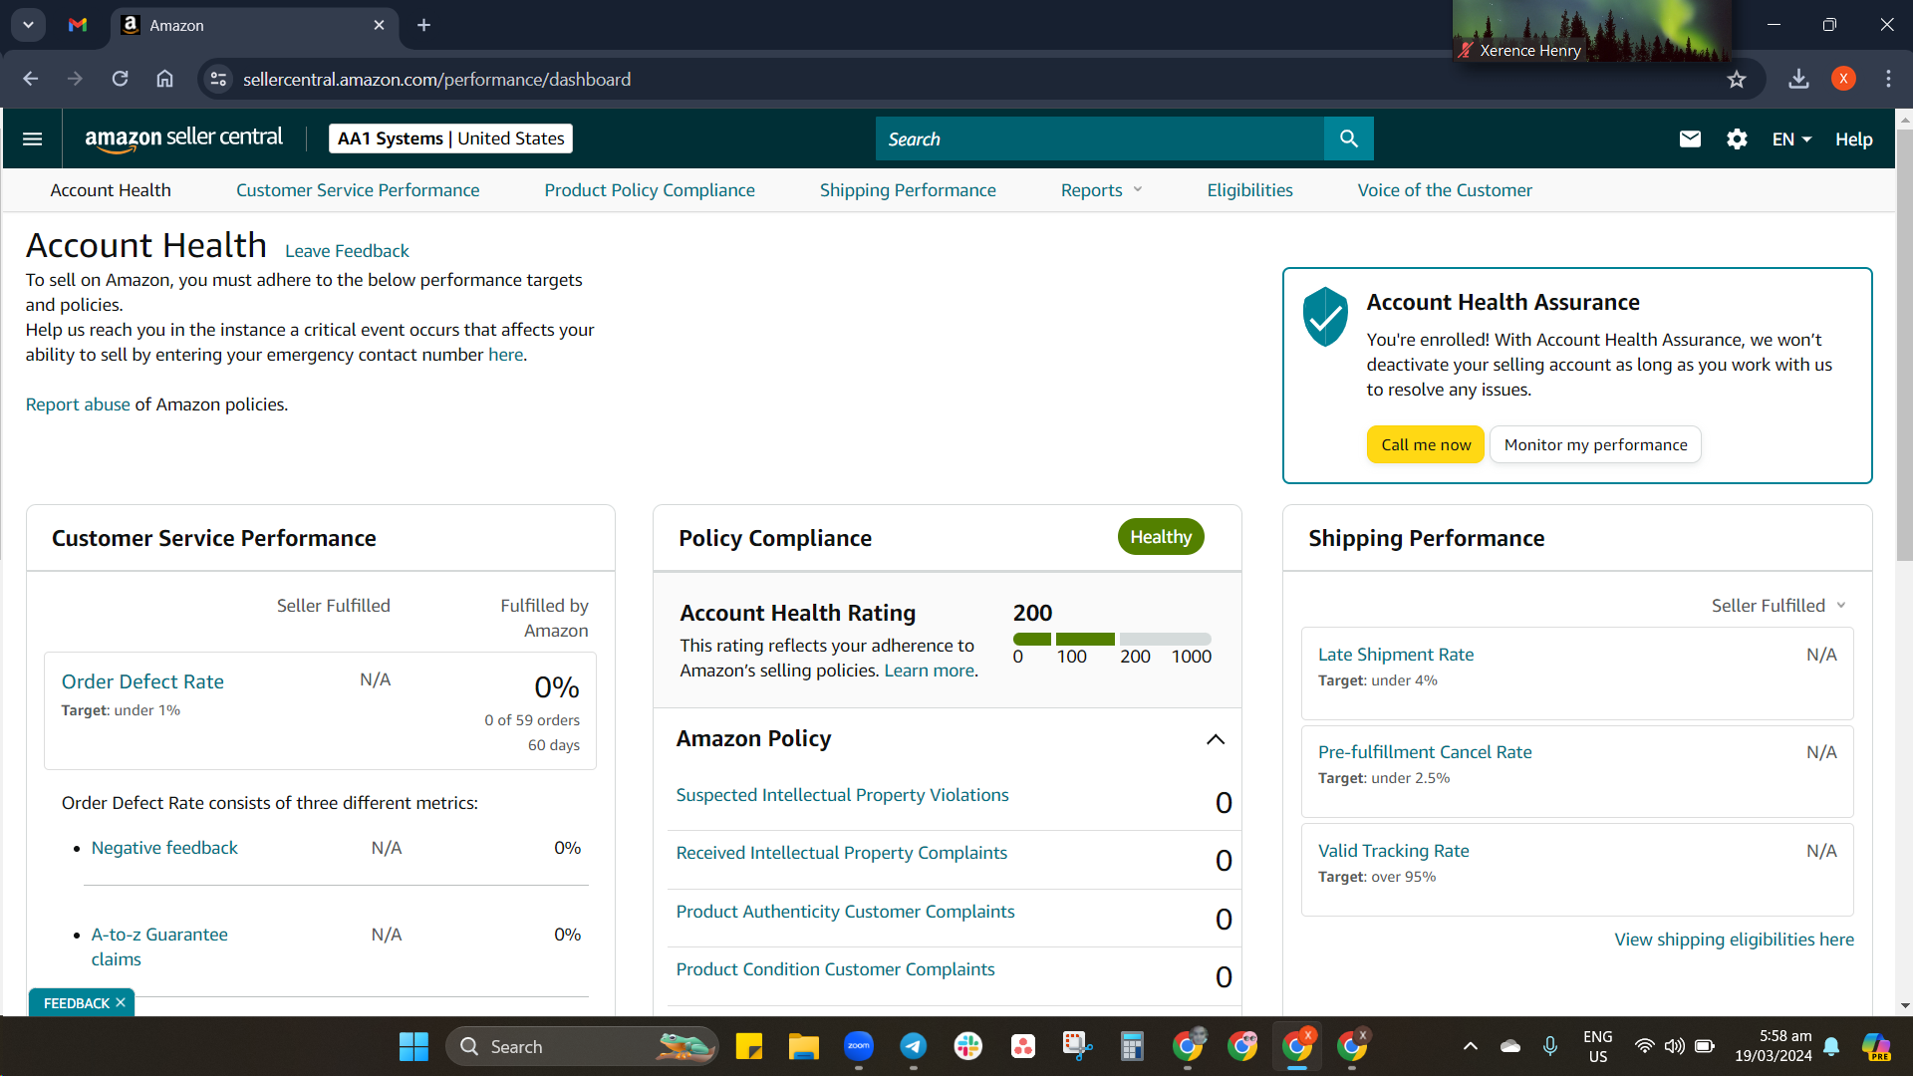Viewport: 1913px width, 1076px height.
Task: Click Learn more under Account Health Rating
Action: pos(929,671)
